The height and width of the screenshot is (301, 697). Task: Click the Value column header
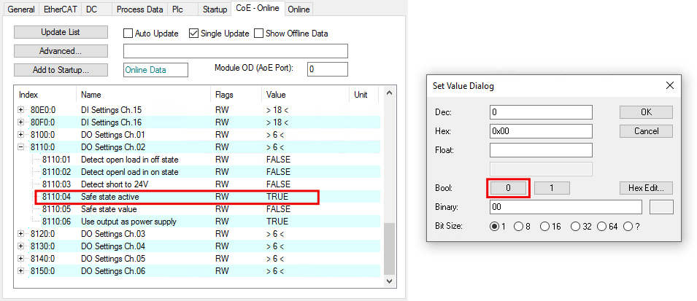pyautogui.click(x=305, y=95)
